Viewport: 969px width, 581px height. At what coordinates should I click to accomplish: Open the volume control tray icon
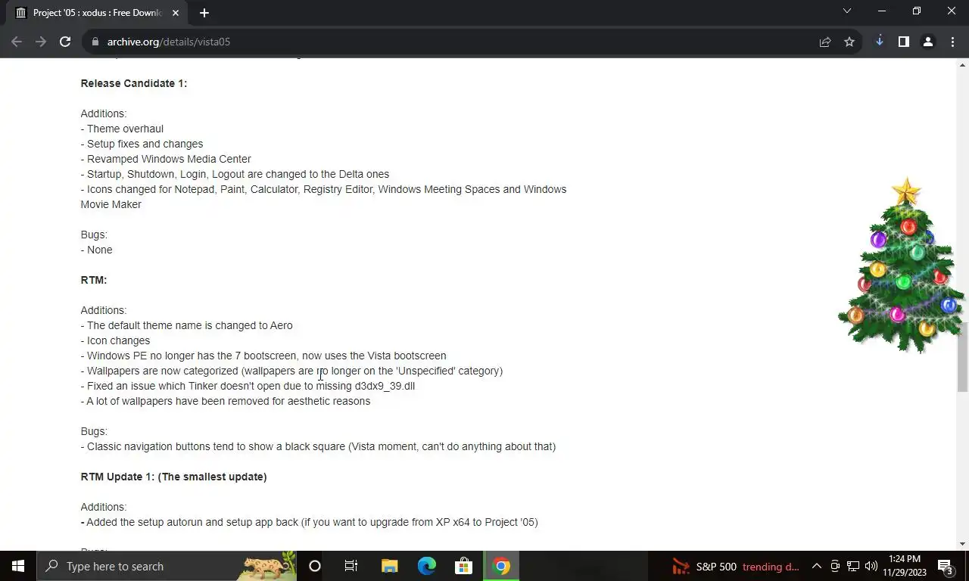point(871,566)
